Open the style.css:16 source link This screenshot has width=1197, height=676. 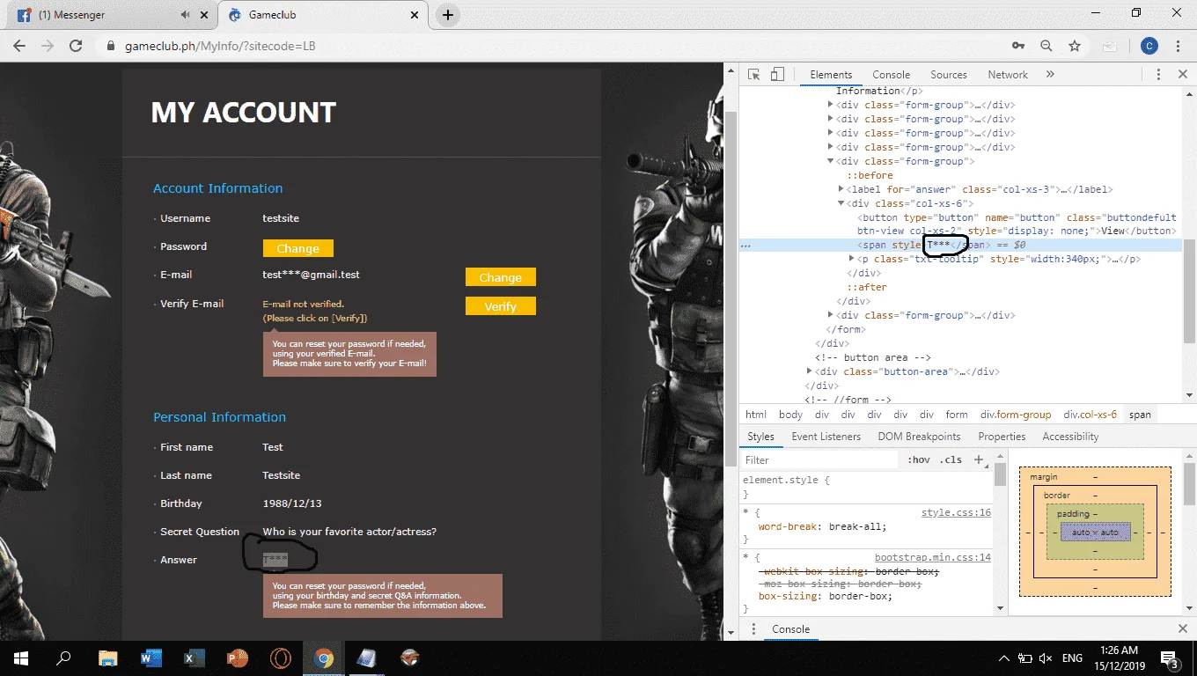click(956, 512)
